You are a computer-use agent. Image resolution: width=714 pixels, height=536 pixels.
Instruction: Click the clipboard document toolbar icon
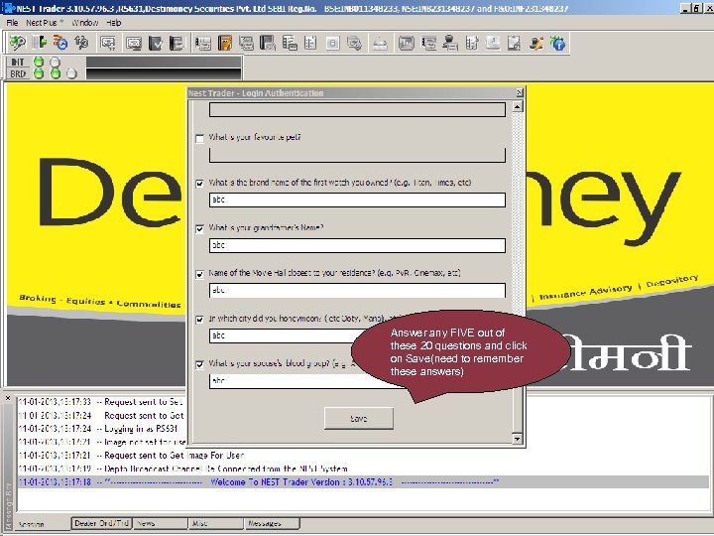click(515, 44)
